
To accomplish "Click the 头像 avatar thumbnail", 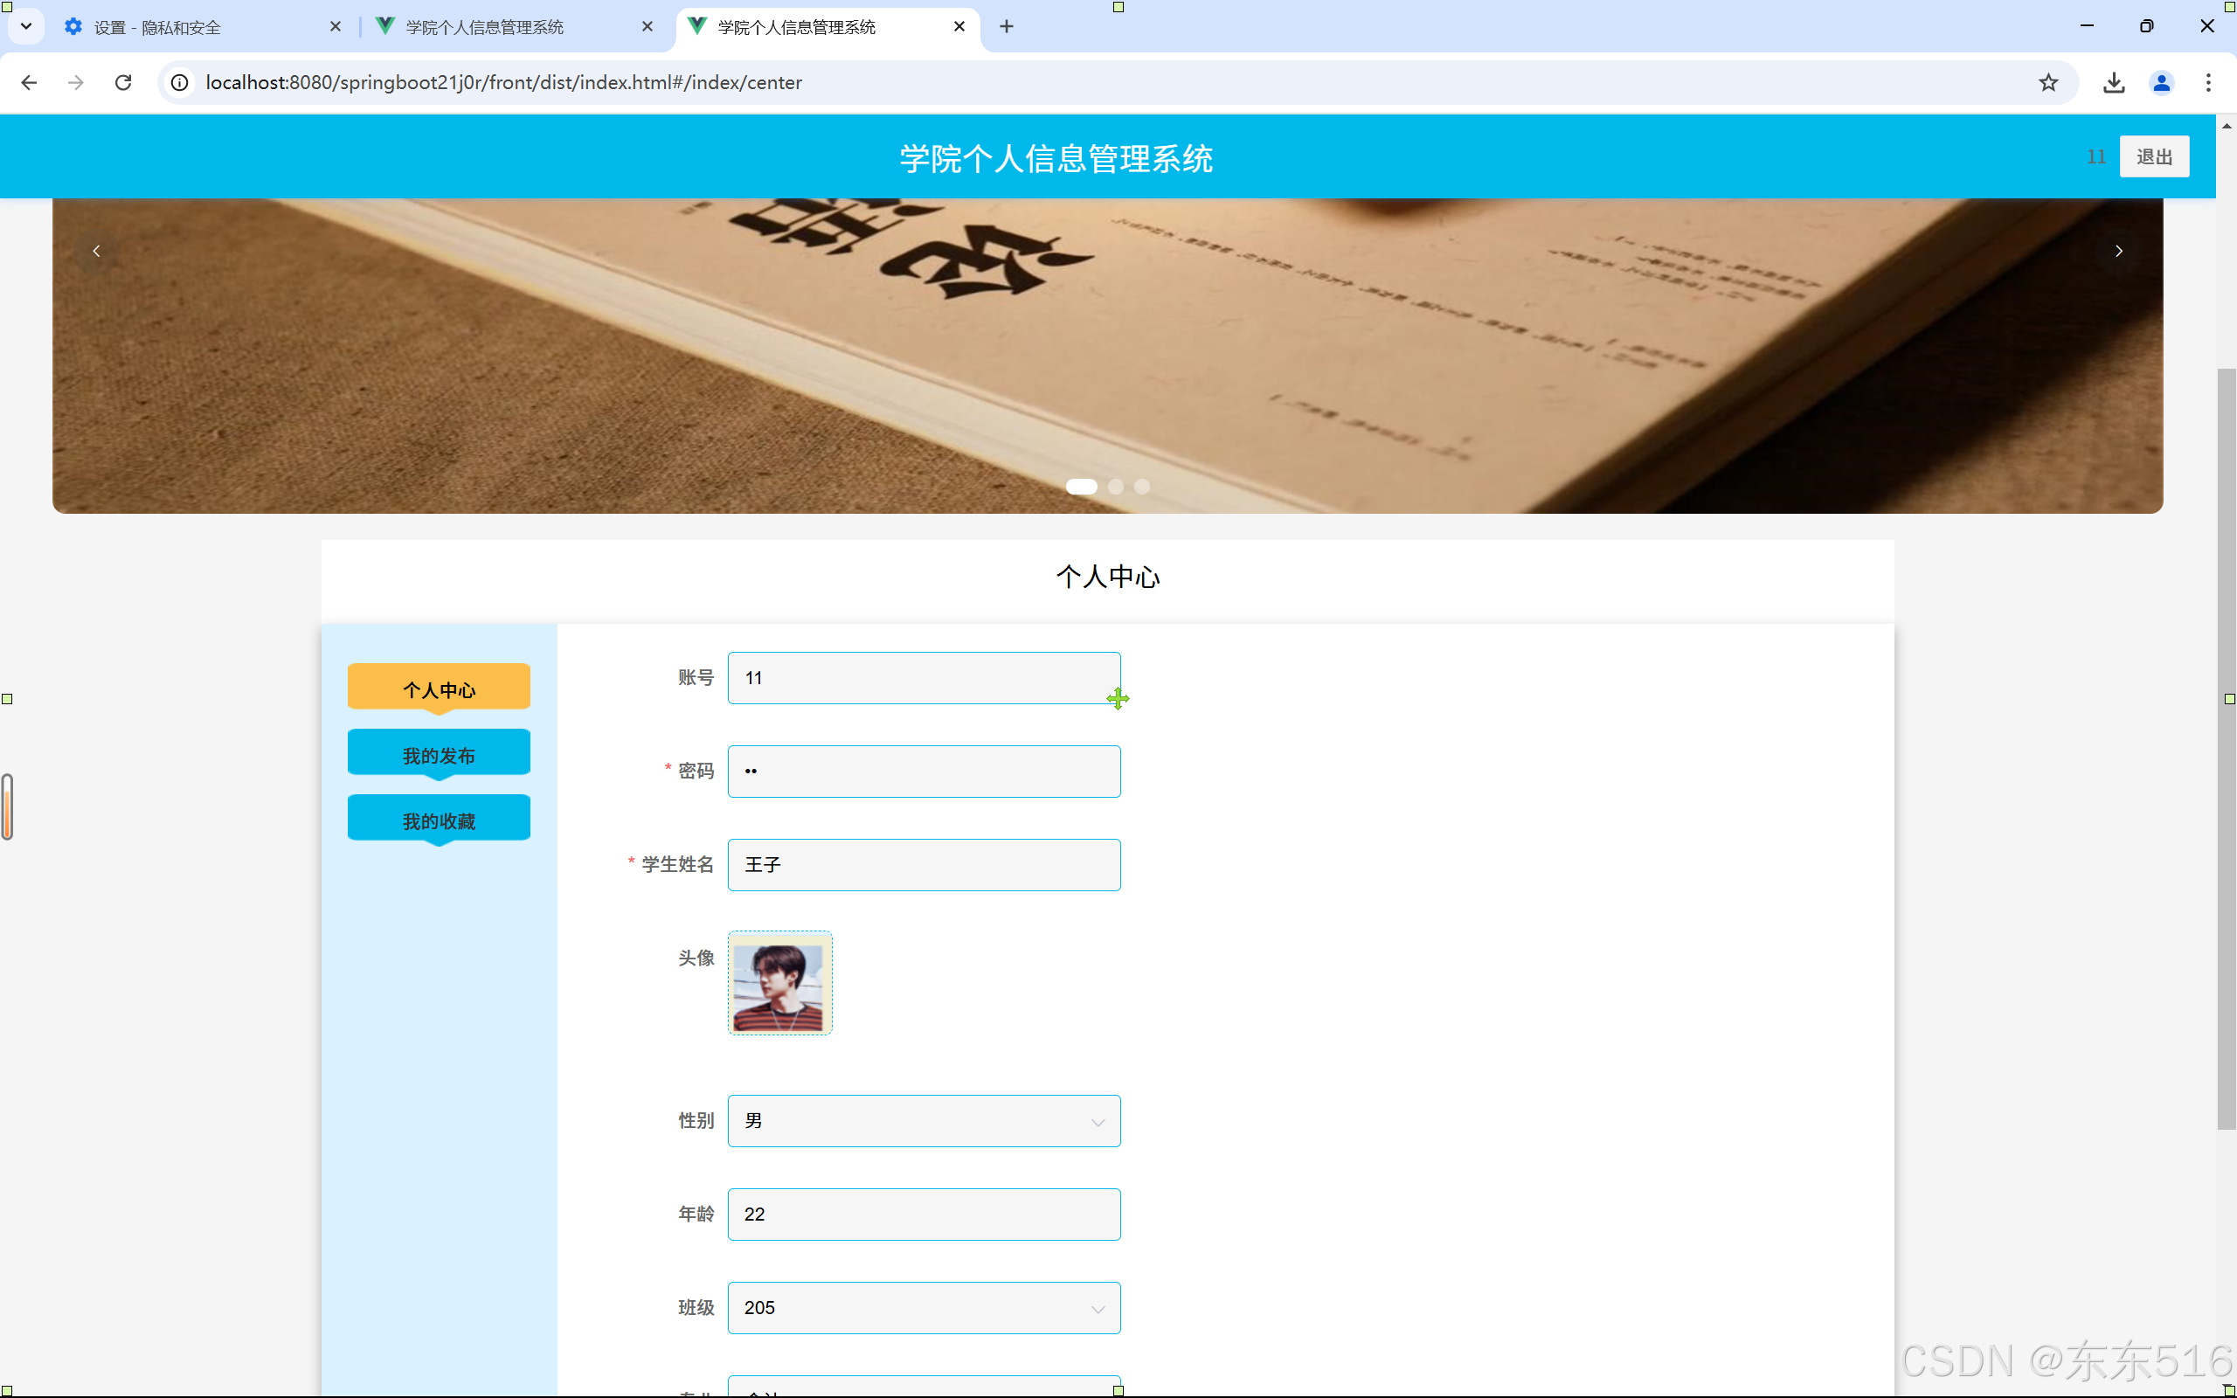I will [x=779, y=983].
